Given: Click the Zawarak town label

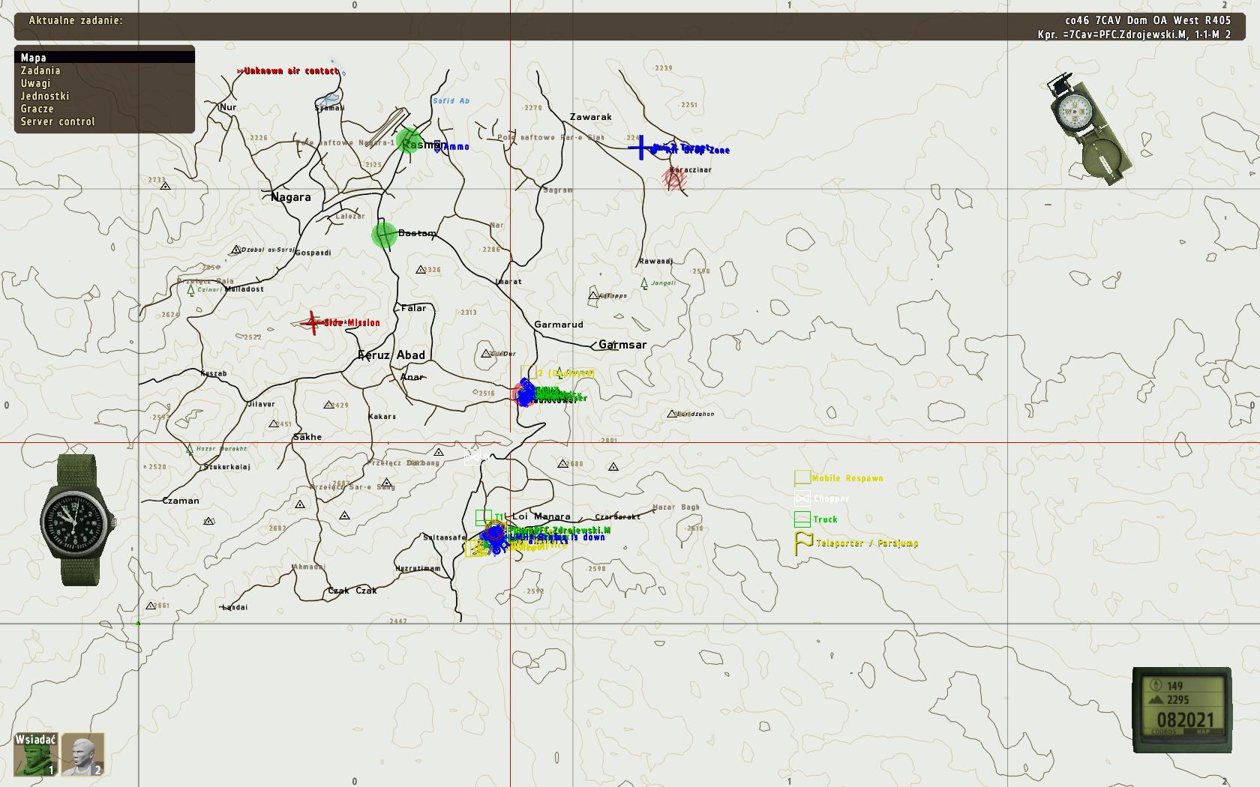Looking at the screenshot, I should 591,117.
